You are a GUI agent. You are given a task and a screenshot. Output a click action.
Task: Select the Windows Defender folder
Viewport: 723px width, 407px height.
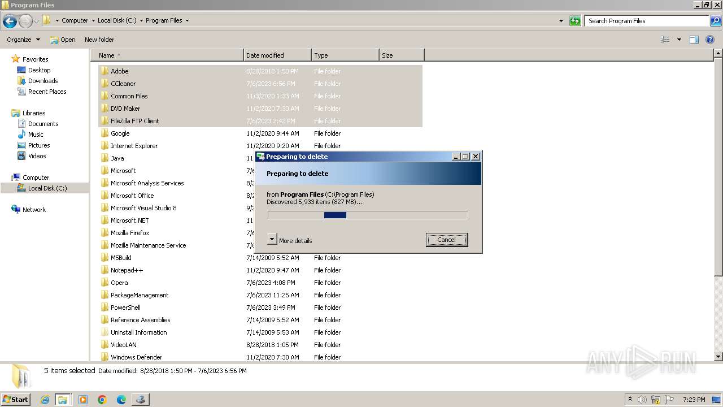(136, 357)
